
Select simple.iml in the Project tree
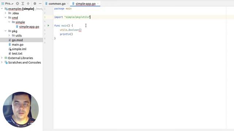pos(19,49)
